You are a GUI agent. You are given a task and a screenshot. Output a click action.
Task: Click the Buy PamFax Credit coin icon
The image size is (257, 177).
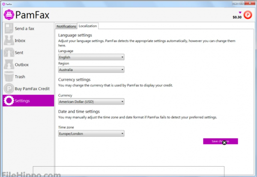[x=9, y=88]
